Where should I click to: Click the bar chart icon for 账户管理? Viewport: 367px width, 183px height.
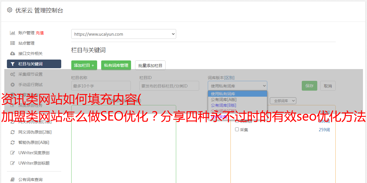[12, 33]
